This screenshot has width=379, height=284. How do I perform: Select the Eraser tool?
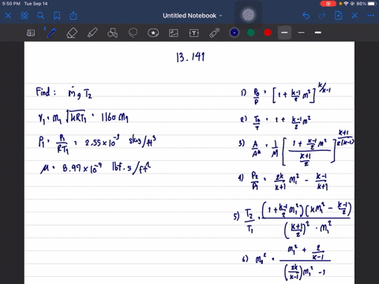click(72, 33)
